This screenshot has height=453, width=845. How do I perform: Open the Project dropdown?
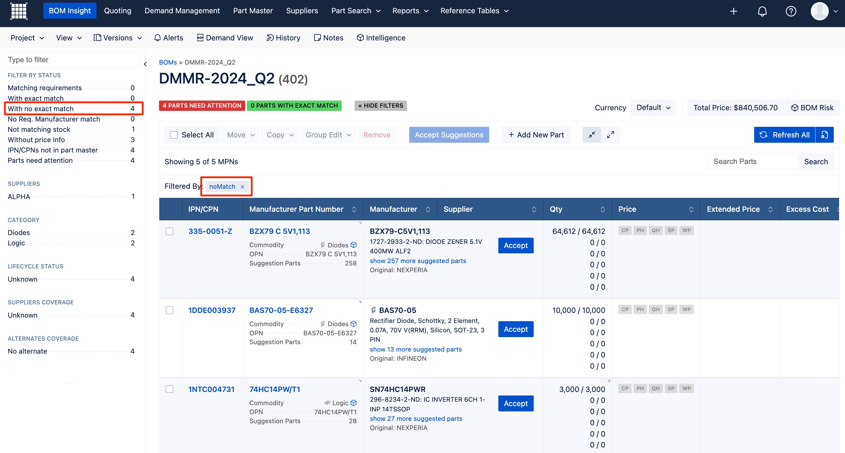pos(27,38)
